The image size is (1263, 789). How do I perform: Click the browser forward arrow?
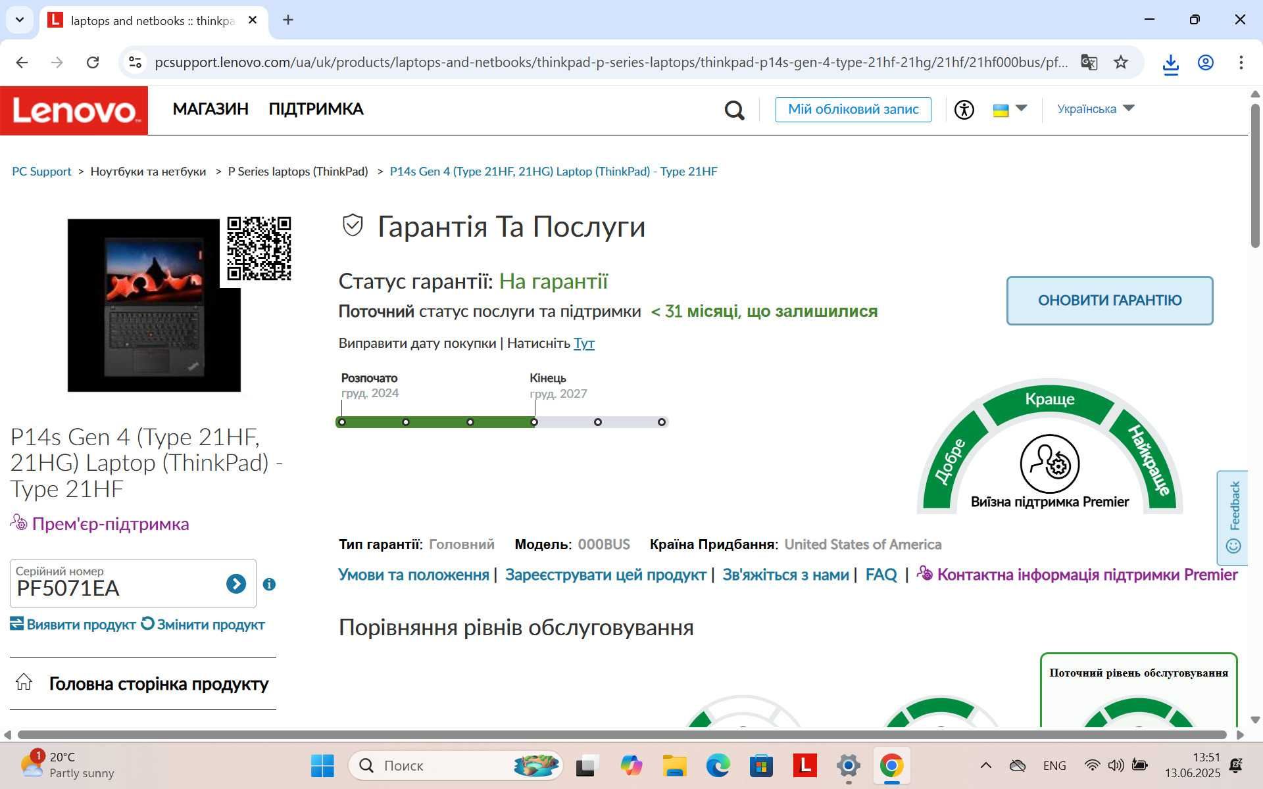[57, 62]
